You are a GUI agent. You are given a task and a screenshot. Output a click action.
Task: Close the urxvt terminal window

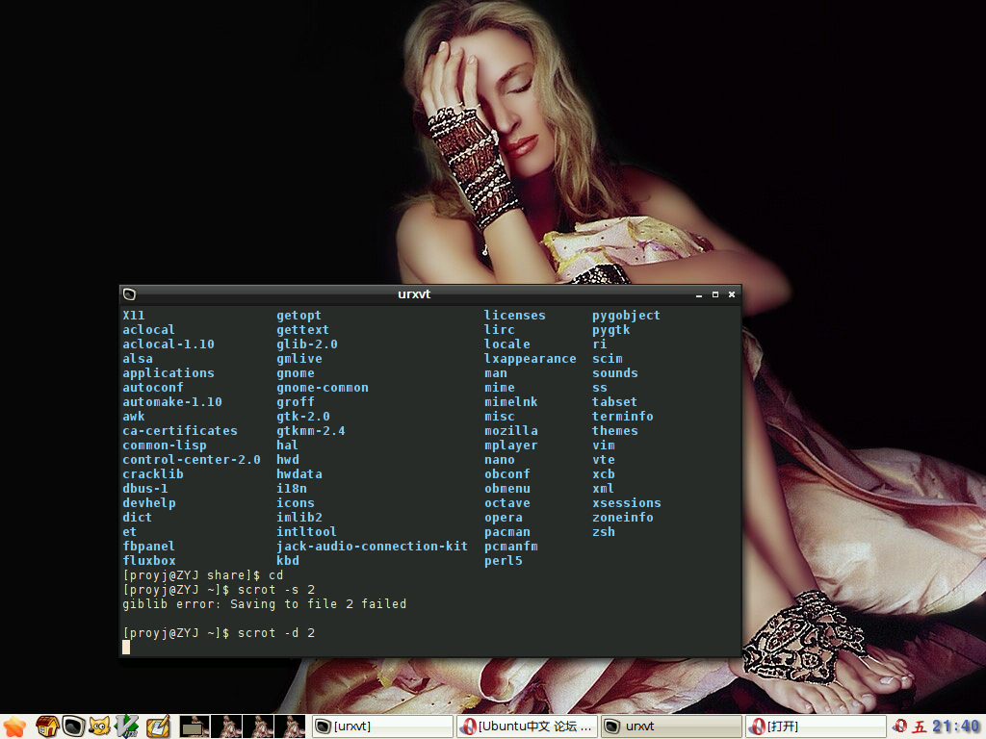[732, 294]
